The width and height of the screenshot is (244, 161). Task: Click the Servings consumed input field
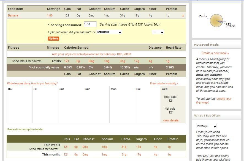tap(90, 24)
